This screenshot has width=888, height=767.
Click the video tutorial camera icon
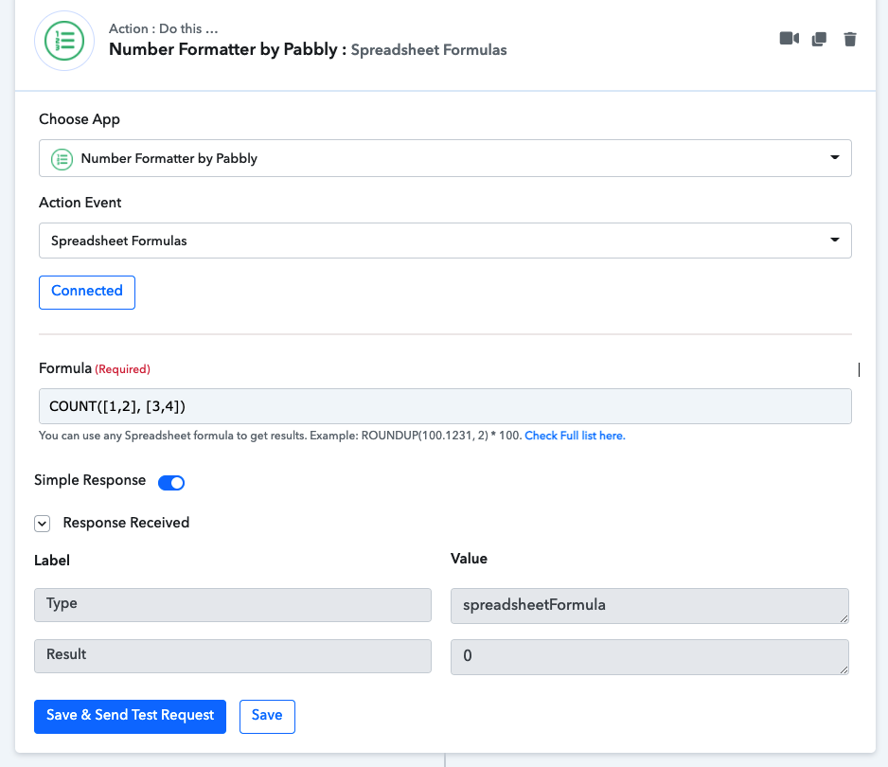[x=789, y=39]
